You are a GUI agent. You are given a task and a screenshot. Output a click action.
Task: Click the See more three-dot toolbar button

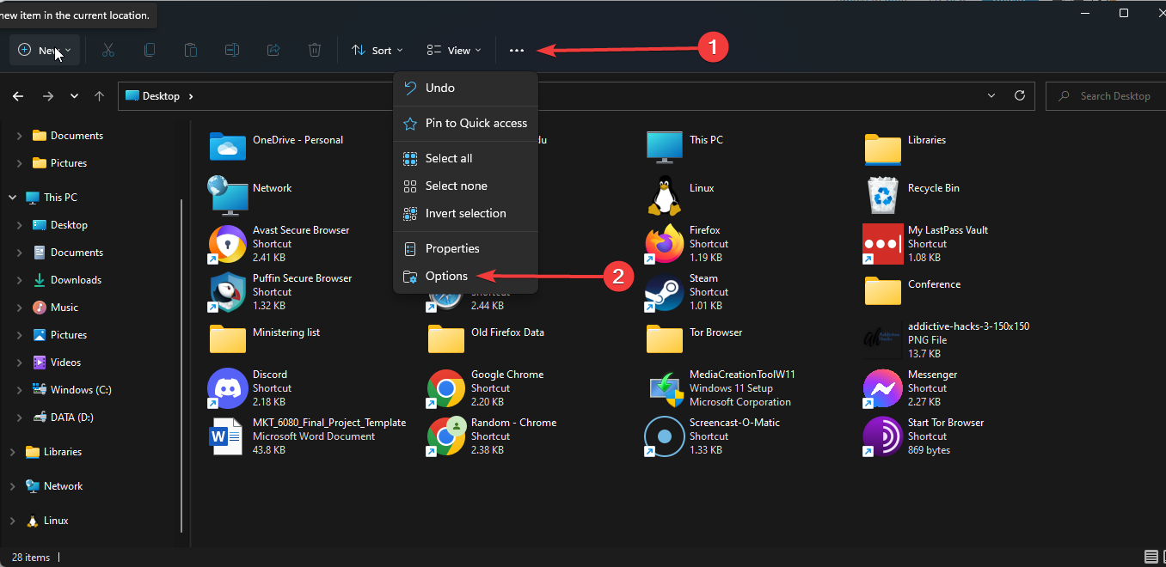coord(516,51)
